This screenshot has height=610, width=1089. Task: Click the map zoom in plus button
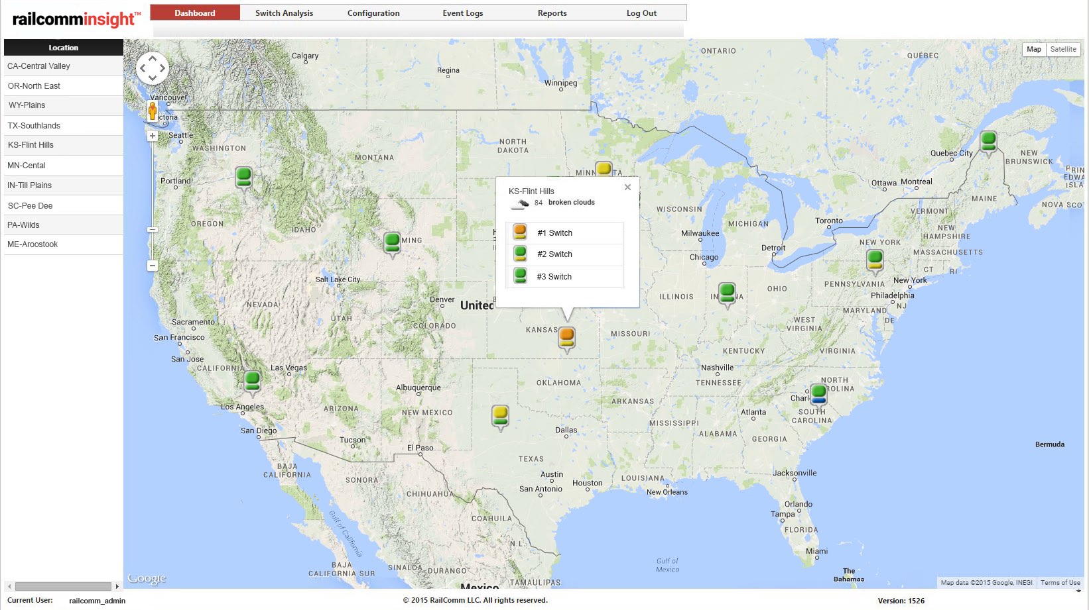click(152, 136)
